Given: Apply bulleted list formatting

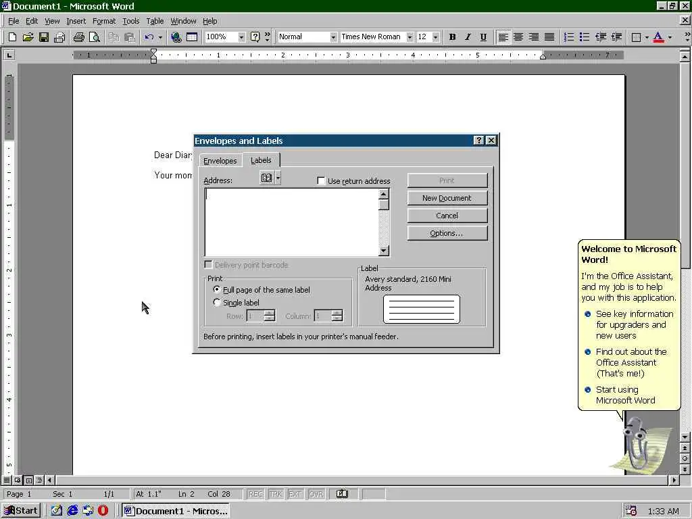Looking at the screenshot, I should [585, 37].
